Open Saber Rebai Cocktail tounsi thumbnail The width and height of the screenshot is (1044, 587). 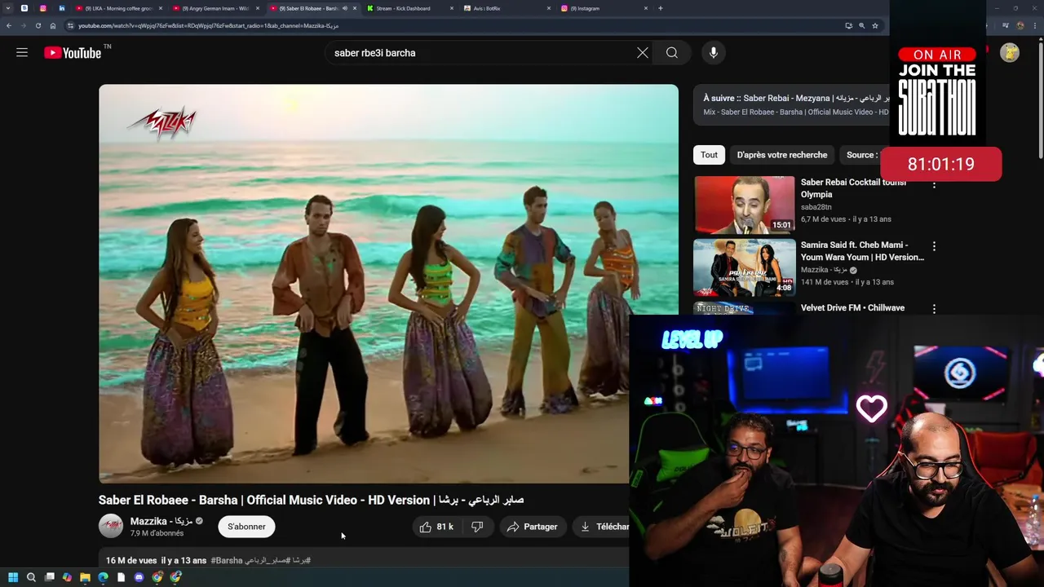[x=744, y=204]
